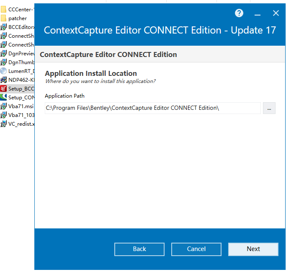Select the DgnThumb file icon

coord(3,62)
